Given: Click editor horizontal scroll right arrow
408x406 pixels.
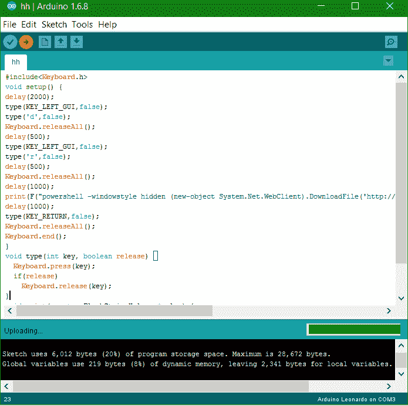Looking at the screenshot, I should (389, 311).
